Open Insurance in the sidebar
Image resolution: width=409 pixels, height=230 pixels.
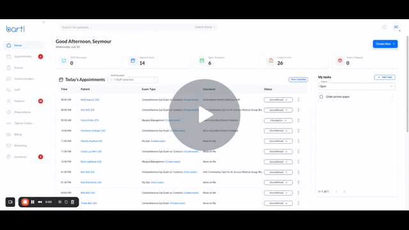click(x=20, y=157)
